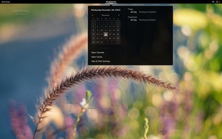Select December 11 in calendar
Image resolution: width=222 pixels, height=139 pixels.
(x=106, y=30)
